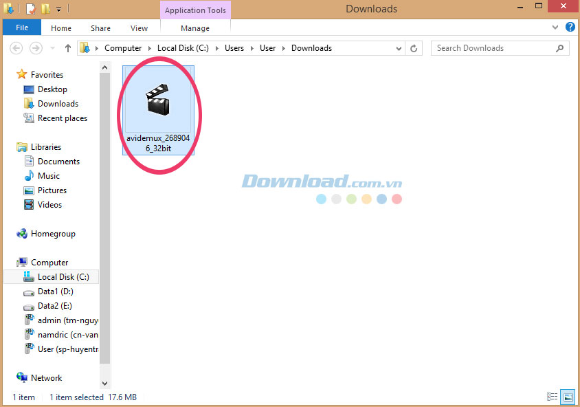Select Network in the navigation pane
This screenshot has height=407, width=580.
pos(46,377)
